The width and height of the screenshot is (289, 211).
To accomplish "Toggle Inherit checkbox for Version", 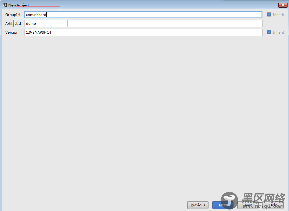I will tap(269, 32).
